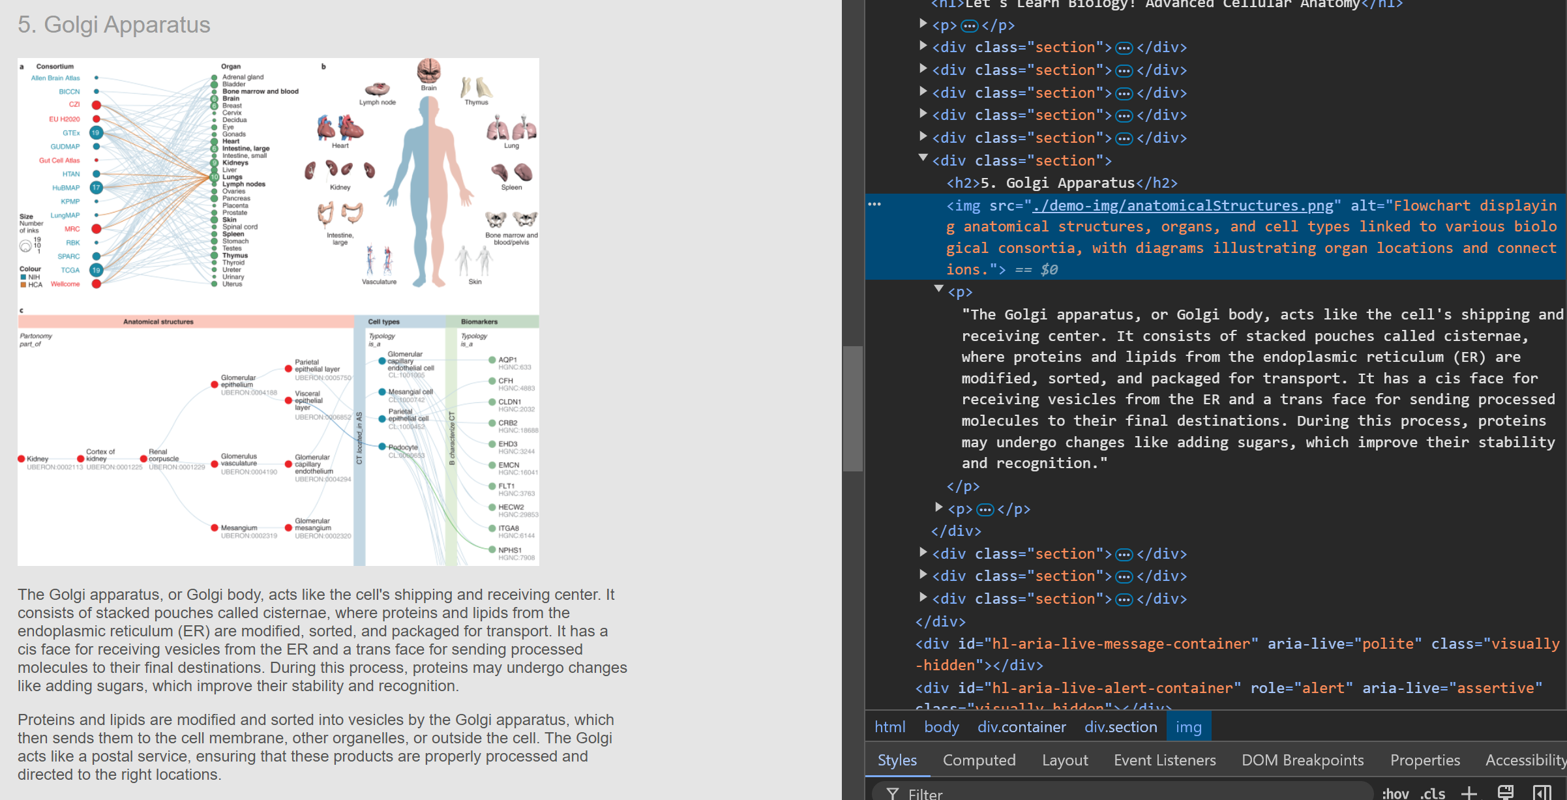Switch to the Computed tab
Viewport: 1567px width, 800px height.
[979, 760]
